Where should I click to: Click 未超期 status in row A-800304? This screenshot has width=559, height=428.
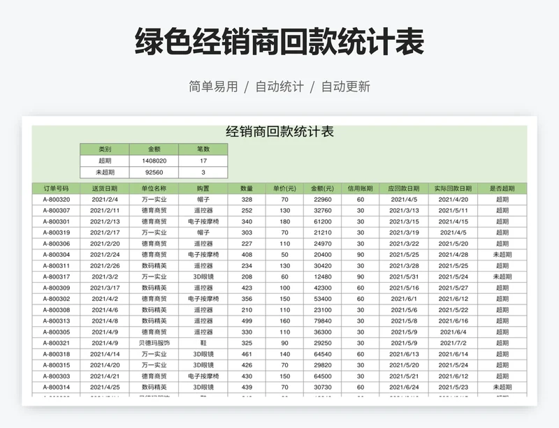[502, 255]
